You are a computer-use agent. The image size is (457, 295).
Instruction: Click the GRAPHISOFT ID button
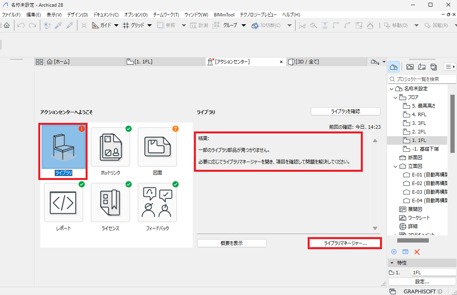point(423,291)
